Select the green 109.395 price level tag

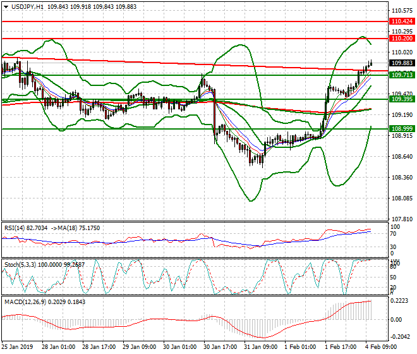pos(402,99)
